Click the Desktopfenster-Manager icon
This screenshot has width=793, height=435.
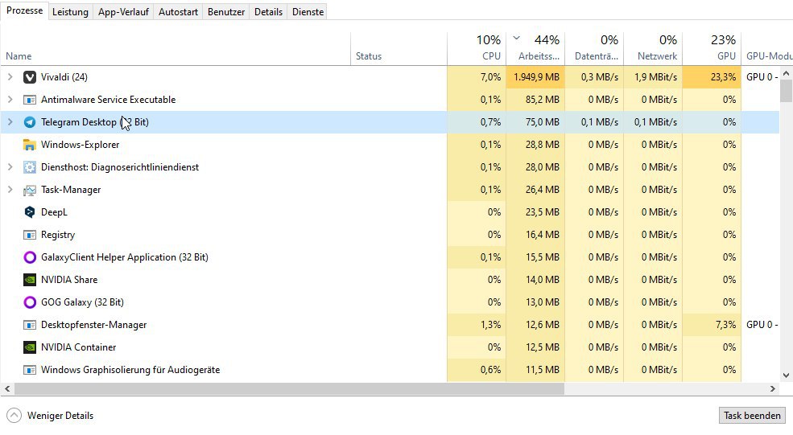click(30, 325)
